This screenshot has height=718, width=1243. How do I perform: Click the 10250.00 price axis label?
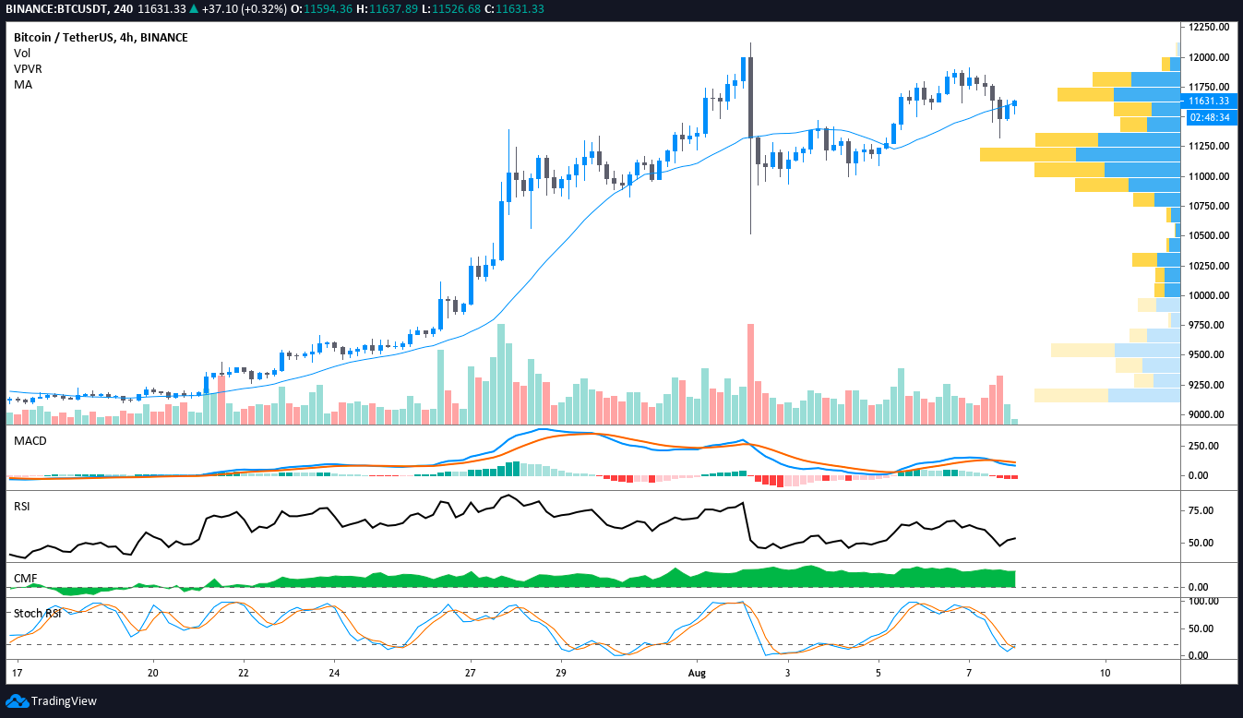(x=1210, y=266)
